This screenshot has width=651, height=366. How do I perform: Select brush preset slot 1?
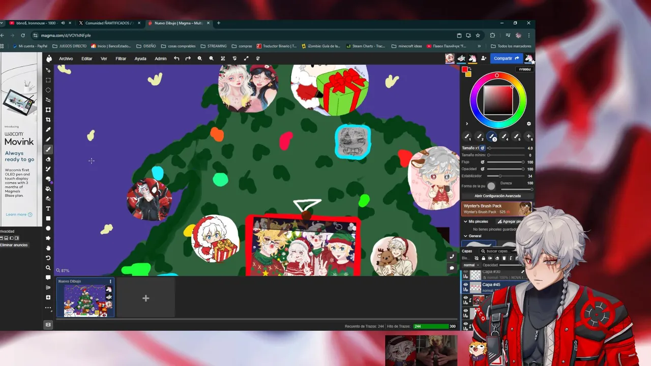click(467, 136)
